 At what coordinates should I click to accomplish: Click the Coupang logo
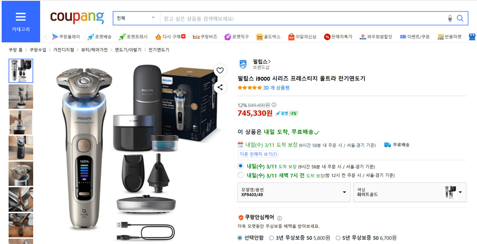click(77, 17)
